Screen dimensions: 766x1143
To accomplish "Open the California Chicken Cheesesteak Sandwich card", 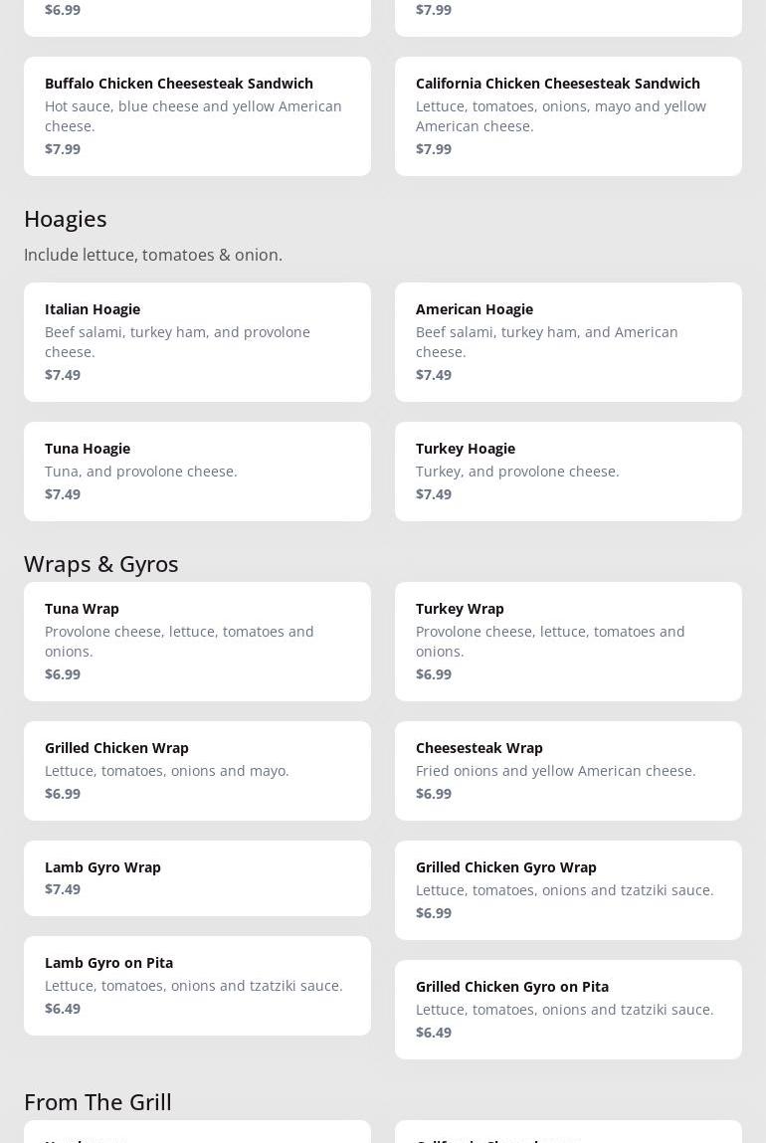I will click(x=568, y=116).
